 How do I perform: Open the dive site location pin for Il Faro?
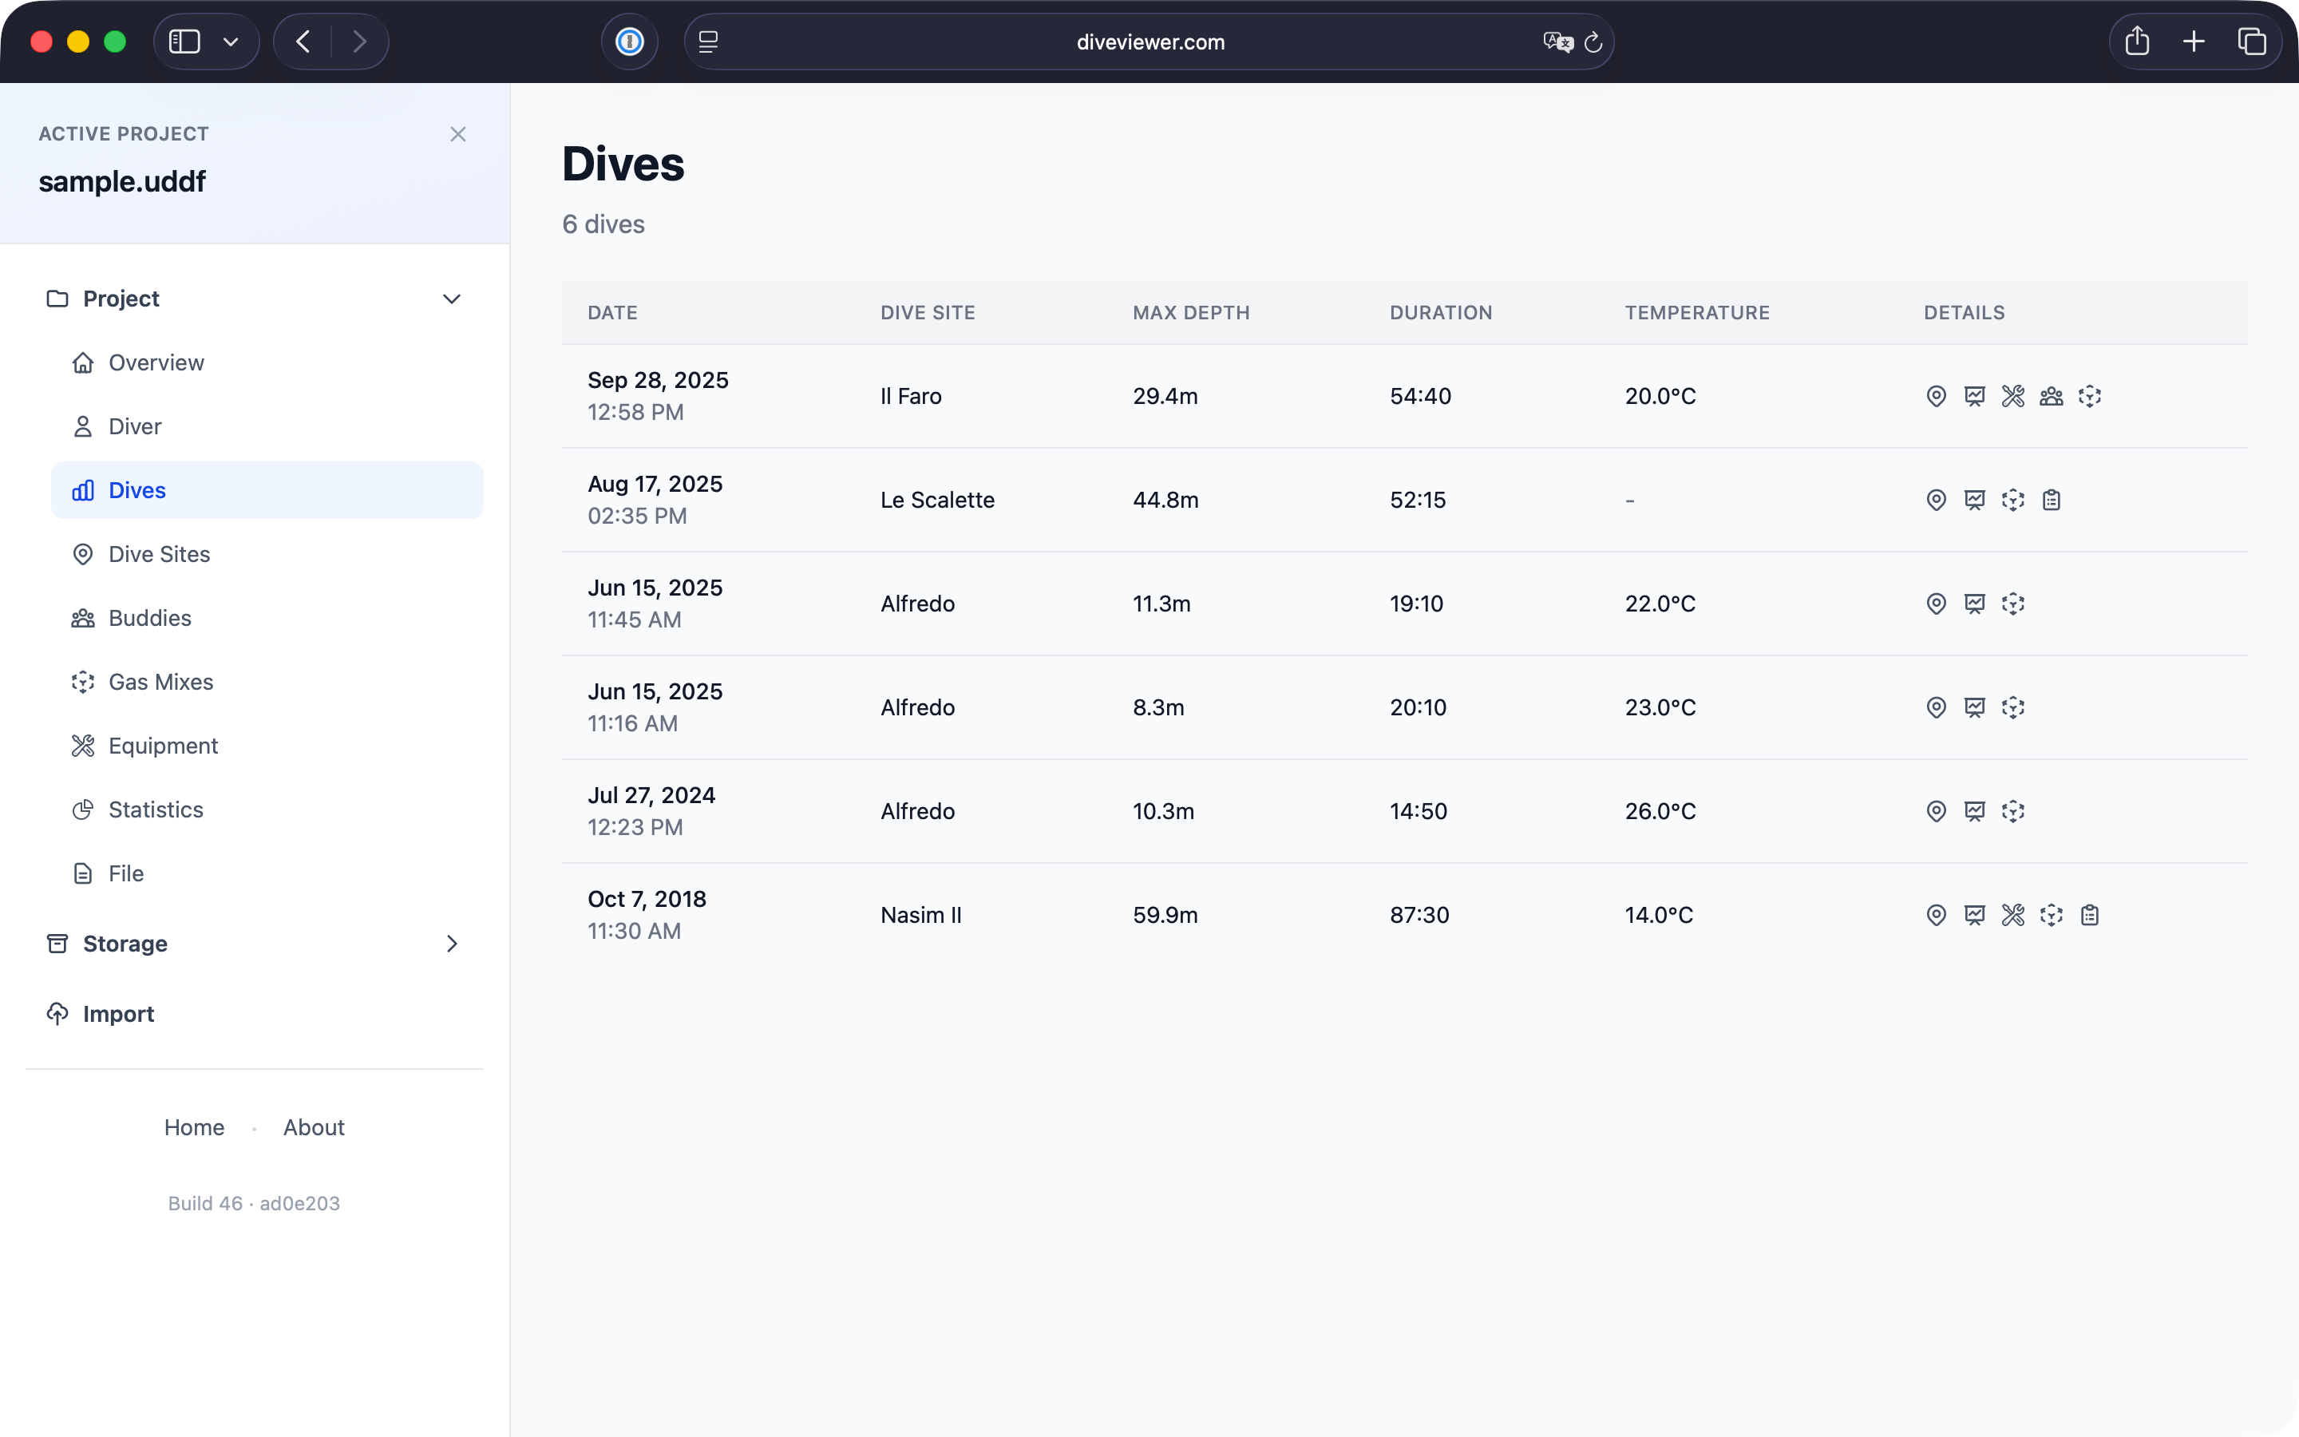pyautogui.click(x=1937, y=396)
